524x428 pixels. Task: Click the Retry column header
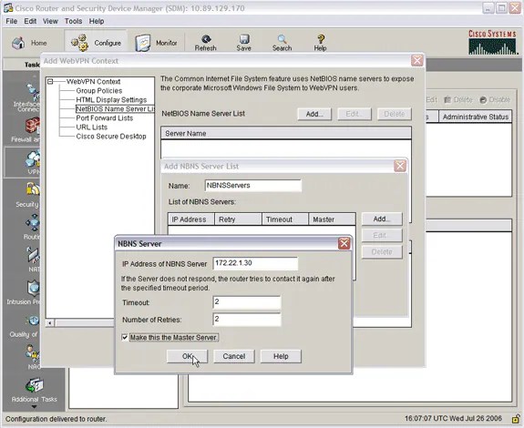[x=238, y=219]
